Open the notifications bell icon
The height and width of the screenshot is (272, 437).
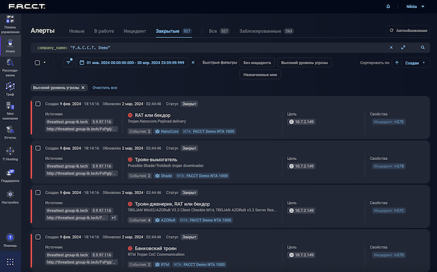[x=388, y=7]
